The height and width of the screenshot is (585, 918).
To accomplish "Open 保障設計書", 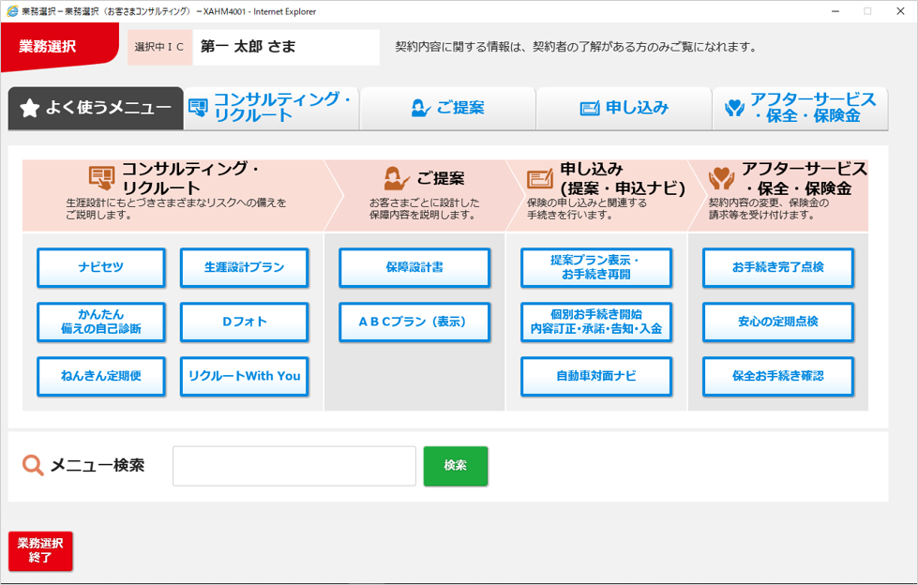I will click(x=414, y=267).
